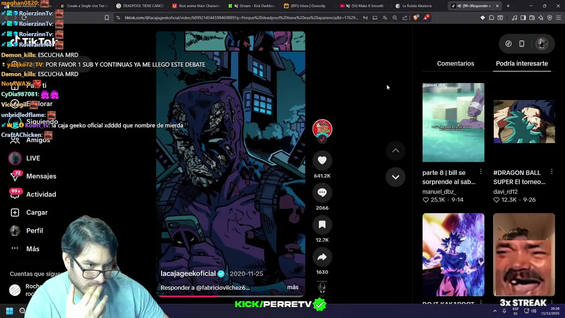Open Mensajes in the sidebar
Image resolution: width=565 pixels, height=318 pixels.
pos(41,176)
